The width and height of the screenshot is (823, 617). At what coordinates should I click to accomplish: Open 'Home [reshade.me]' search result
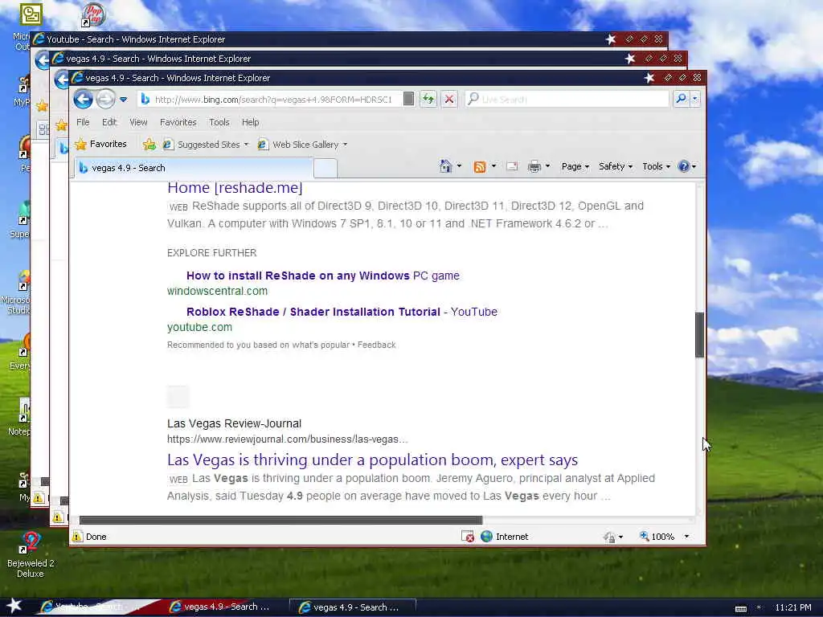(235, 188)
